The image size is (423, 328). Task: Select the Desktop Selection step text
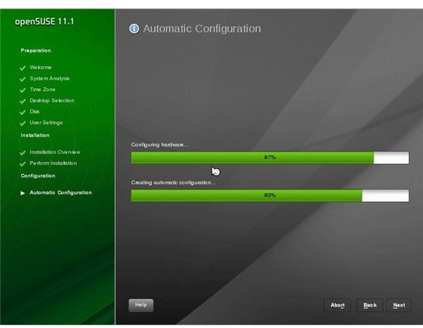(51, 101)
